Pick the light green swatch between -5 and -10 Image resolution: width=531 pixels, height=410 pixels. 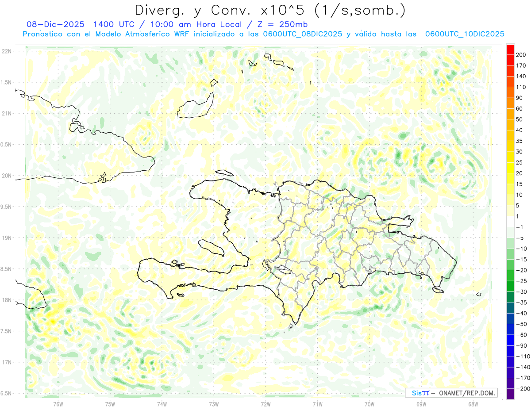click(x=510, y=244)
